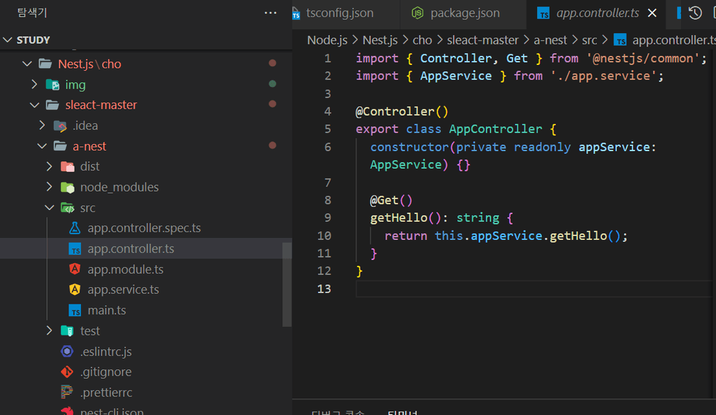Click the sleact-master breadcrumb segment
This screenshot has height=415, width=716.
483,40
